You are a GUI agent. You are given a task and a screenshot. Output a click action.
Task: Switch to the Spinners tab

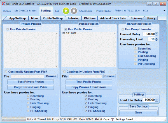coord(136,18)
